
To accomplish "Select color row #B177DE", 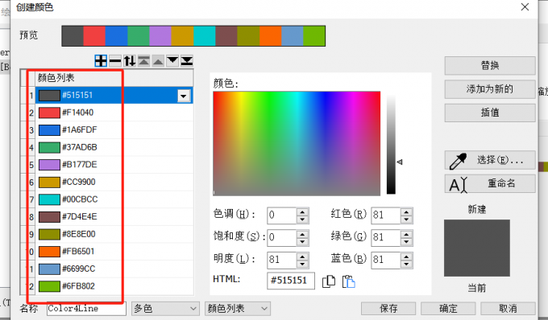I will (114, 165).
